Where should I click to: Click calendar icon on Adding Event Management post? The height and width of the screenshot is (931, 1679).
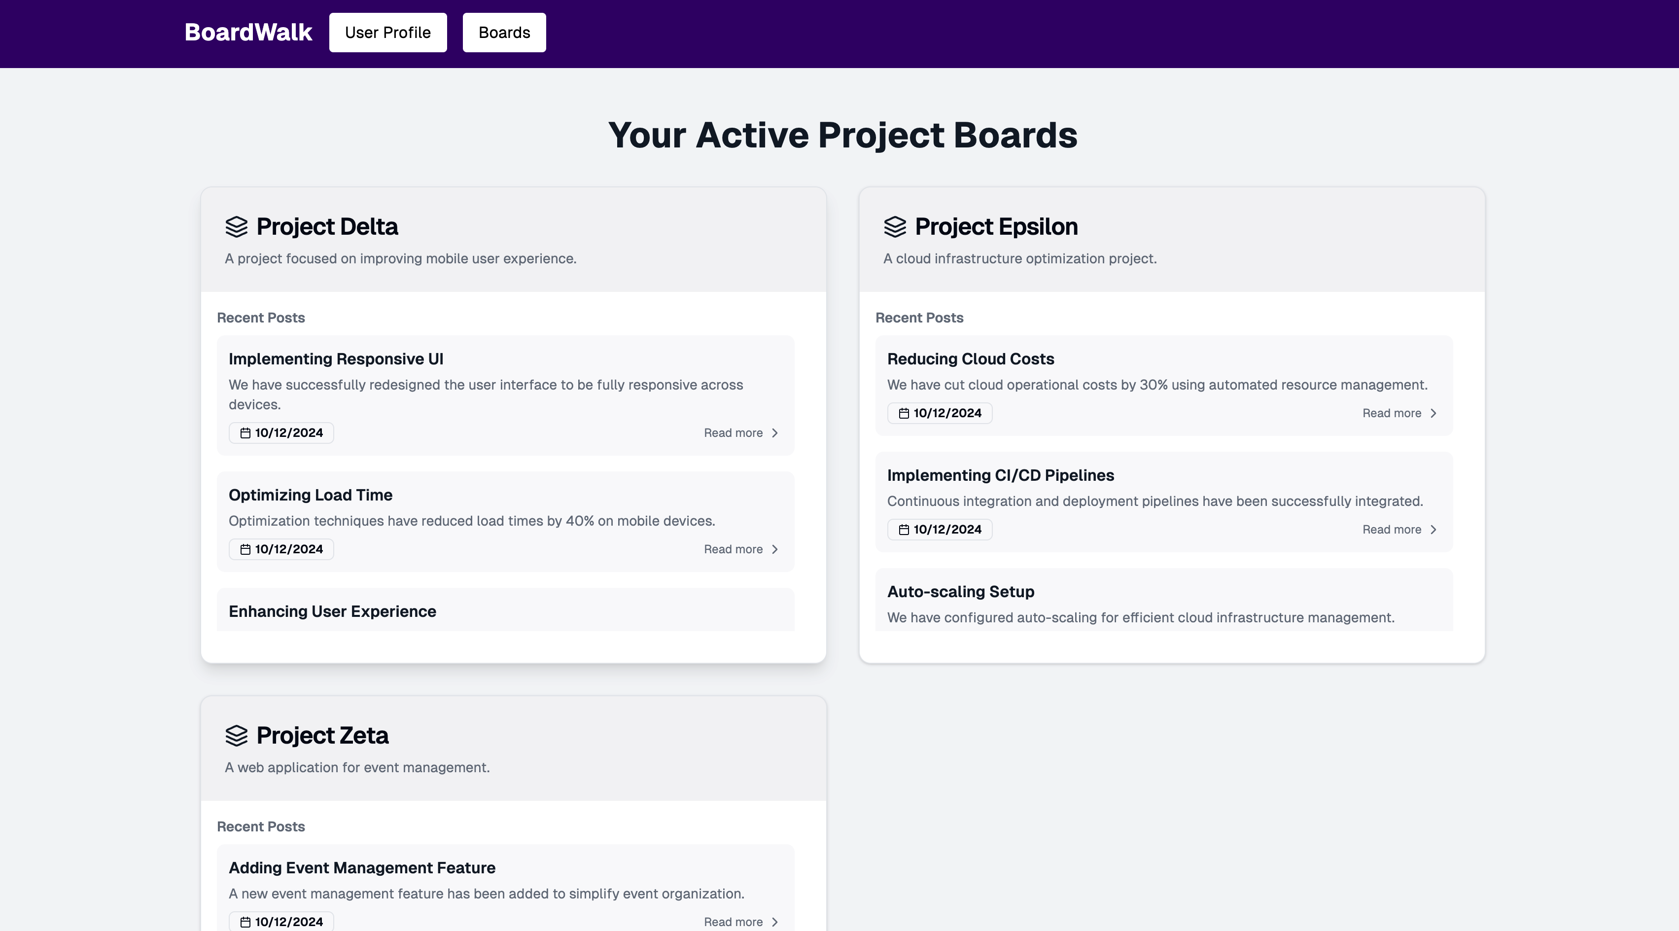[x=245, y=922]
